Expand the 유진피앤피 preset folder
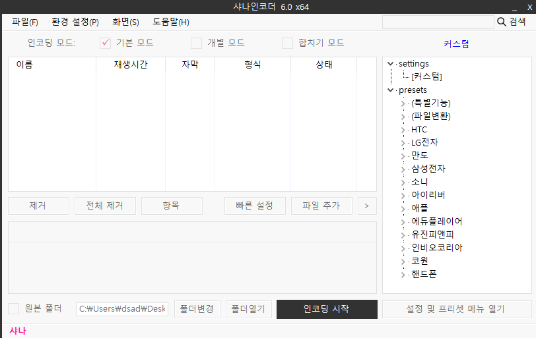536x338 pixels. [403, 235]
